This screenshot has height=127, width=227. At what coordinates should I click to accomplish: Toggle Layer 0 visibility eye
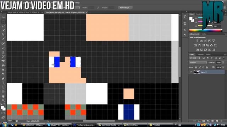coord(191,72)
